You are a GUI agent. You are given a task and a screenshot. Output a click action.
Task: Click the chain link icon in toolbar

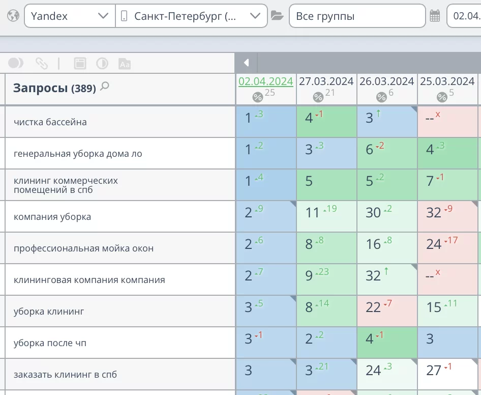[x=41, y=63]
